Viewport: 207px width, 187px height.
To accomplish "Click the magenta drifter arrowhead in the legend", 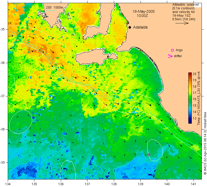I will pyautogui.click(x=170, y=56).
